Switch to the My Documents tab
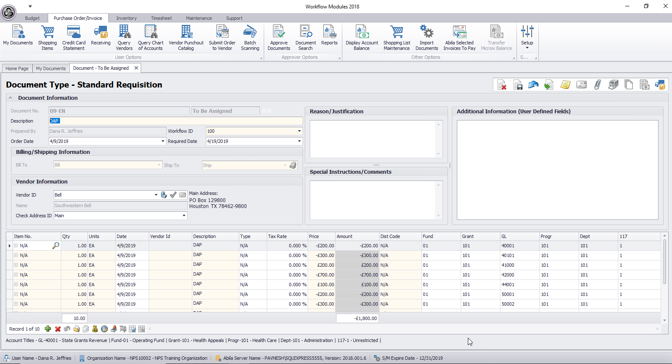The height and width of the screenshot is (364, 672). 51,68
